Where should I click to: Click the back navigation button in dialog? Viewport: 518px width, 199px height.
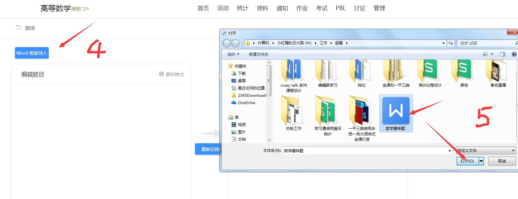pos(227,43)
